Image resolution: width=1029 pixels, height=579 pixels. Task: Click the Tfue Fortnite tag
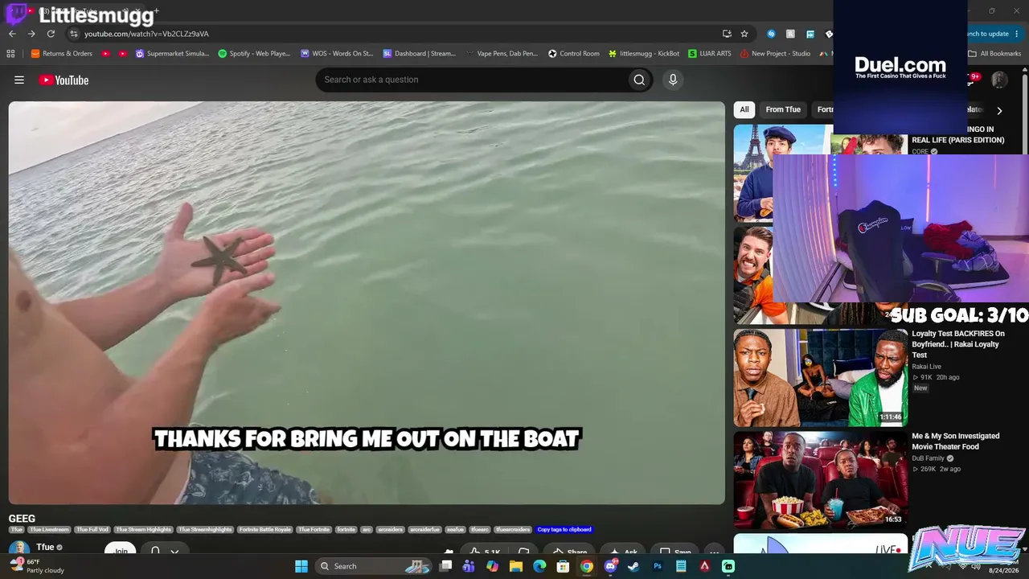[x=314, y=530]
